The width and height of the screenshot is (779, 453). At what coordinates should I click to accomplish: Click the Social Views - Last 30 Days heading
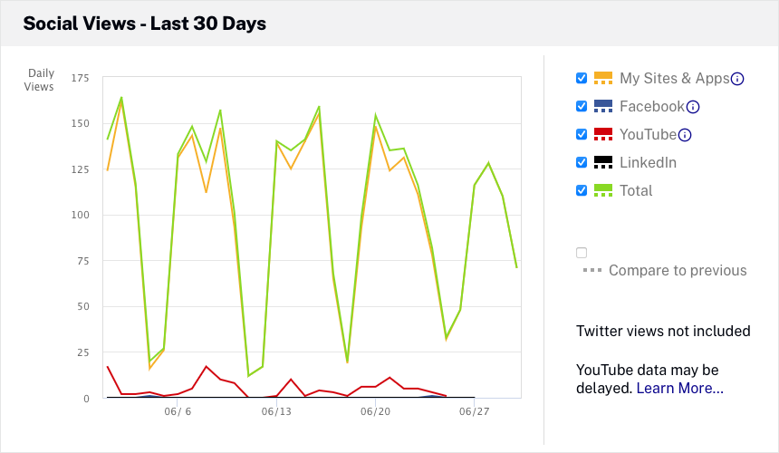coord(145,24)
